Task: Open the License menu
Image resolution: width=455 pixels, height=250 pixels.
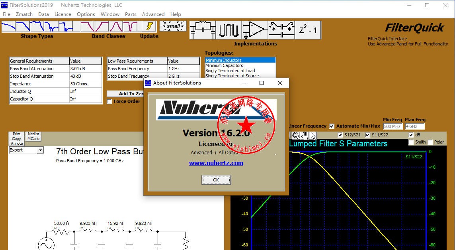Action: click(62, 14)
